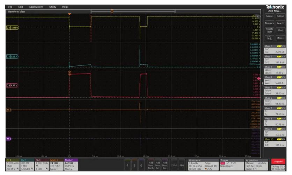Turn on channel 6

(141, 165)
